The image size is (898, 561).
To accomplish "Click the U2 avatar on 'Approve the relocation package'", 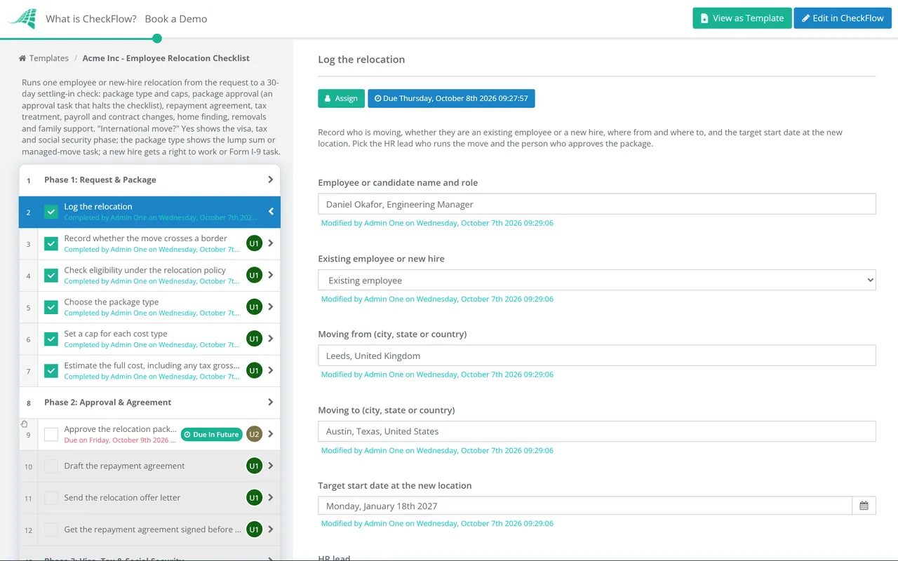I will 254,434.
